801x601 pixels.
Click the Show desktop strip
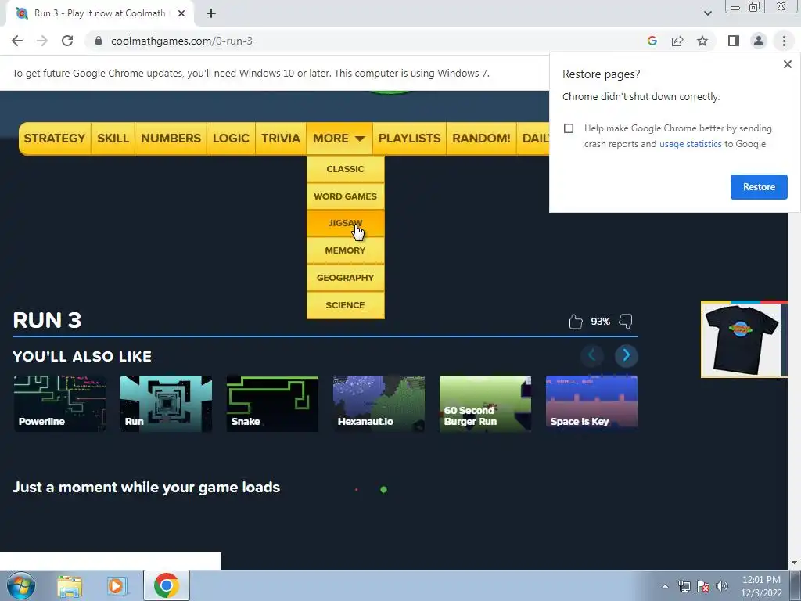pos(796,585)
